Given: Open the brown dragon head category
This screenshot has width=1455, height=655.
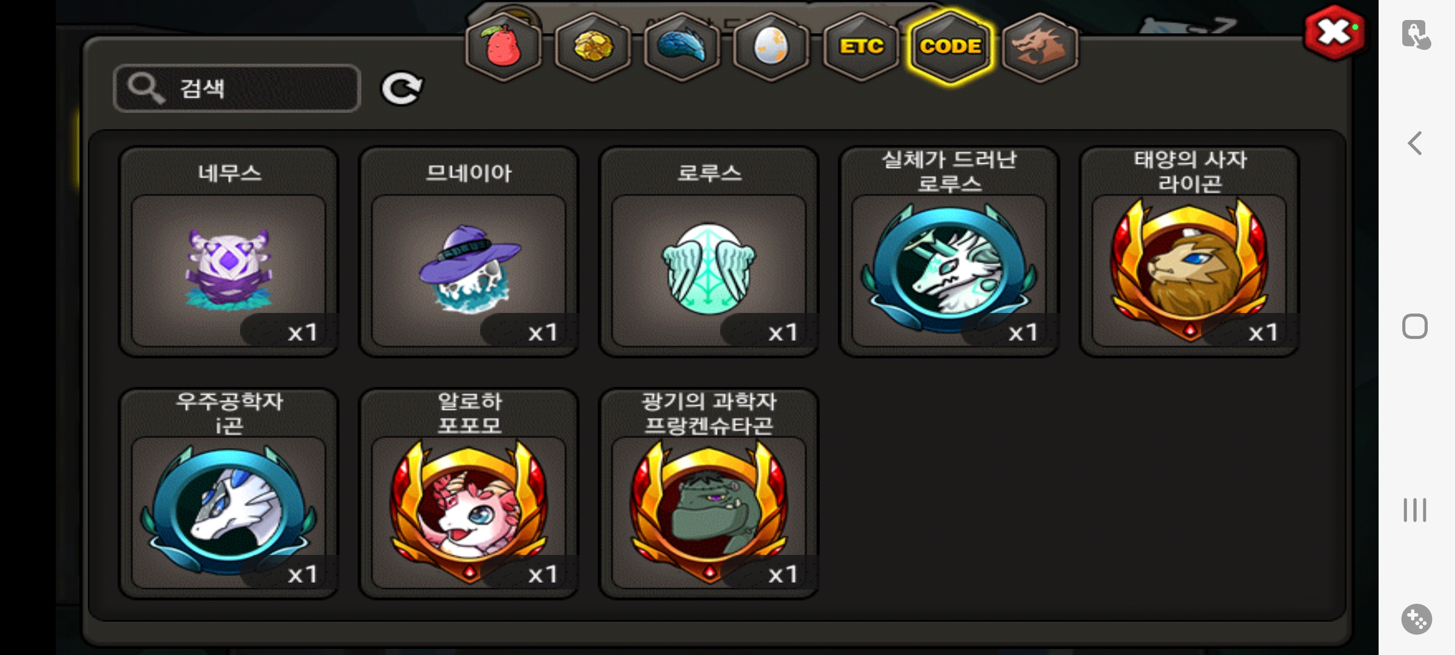Looking at the screenshot, I should (x=1040, y=47).
